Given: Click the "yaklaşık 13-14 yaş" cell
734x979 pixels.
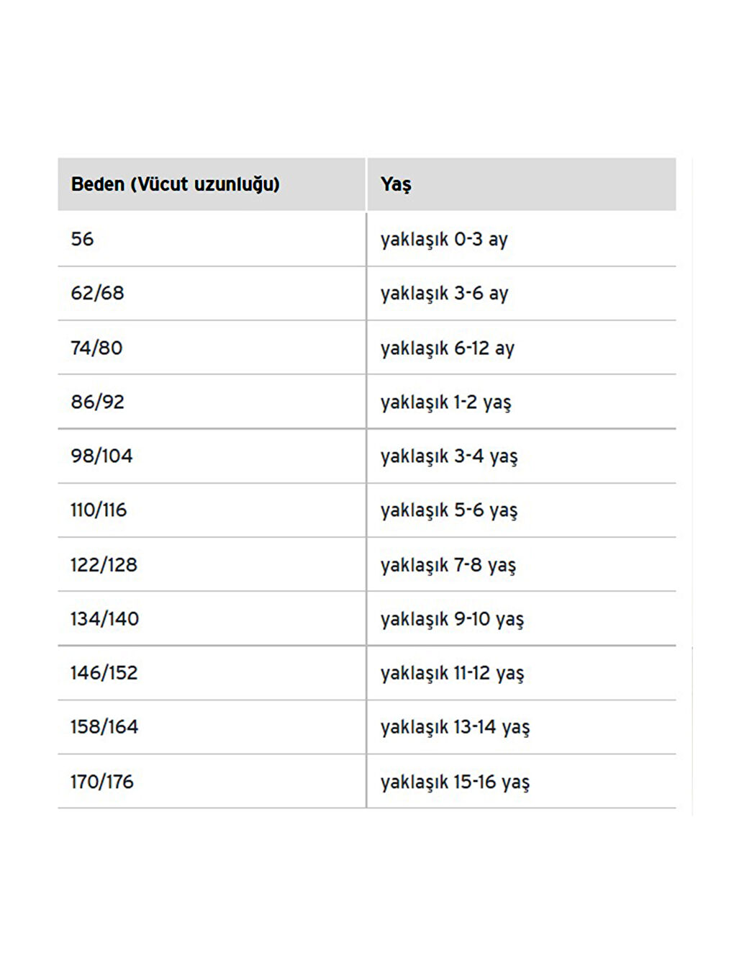Looking at the screenshot, I should (455, 726).
